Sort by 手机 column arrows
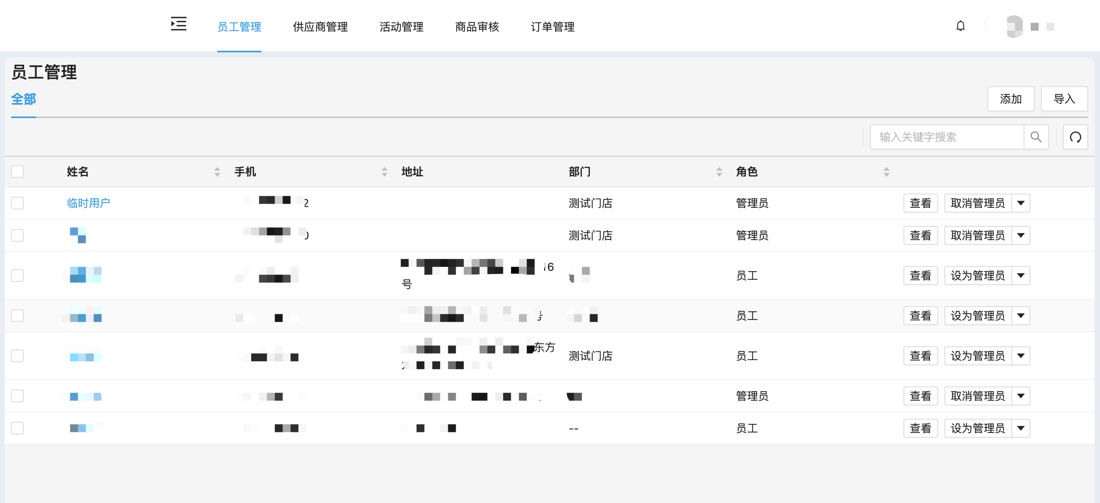 pyautogui.click(x=384, y=172)
